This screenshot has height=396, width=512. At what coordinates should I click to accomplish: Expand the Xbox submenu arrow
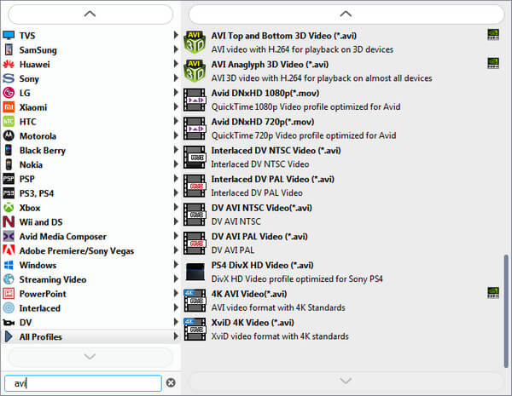tap(176, 207)
